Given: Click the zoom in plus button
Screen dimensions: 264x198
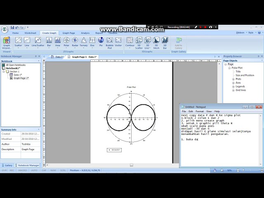Looking at the screenshot, I should click(262, 170).
